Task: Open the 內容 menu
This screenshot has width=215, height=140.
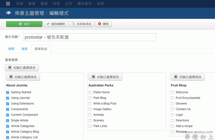Action: (x=56, y=4)
